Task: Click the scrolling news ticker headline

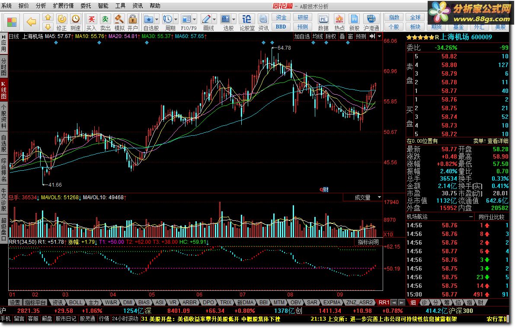Action: pos(211,319)
